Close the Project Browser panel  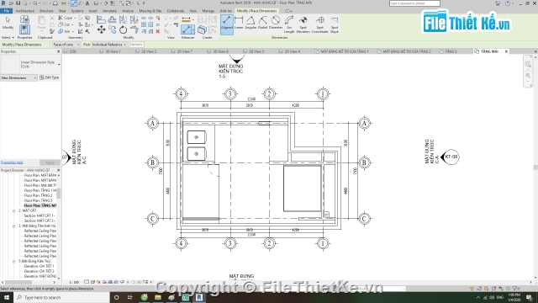58,170
